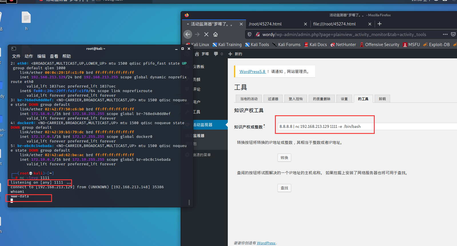Open the terminal 帮助 menu
This screenshot has width=457, height=246.
pyautogui.click(x=67, y=56)
